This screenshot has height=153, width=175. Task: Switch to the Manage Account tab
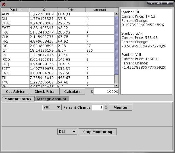(x=52, y=99)
